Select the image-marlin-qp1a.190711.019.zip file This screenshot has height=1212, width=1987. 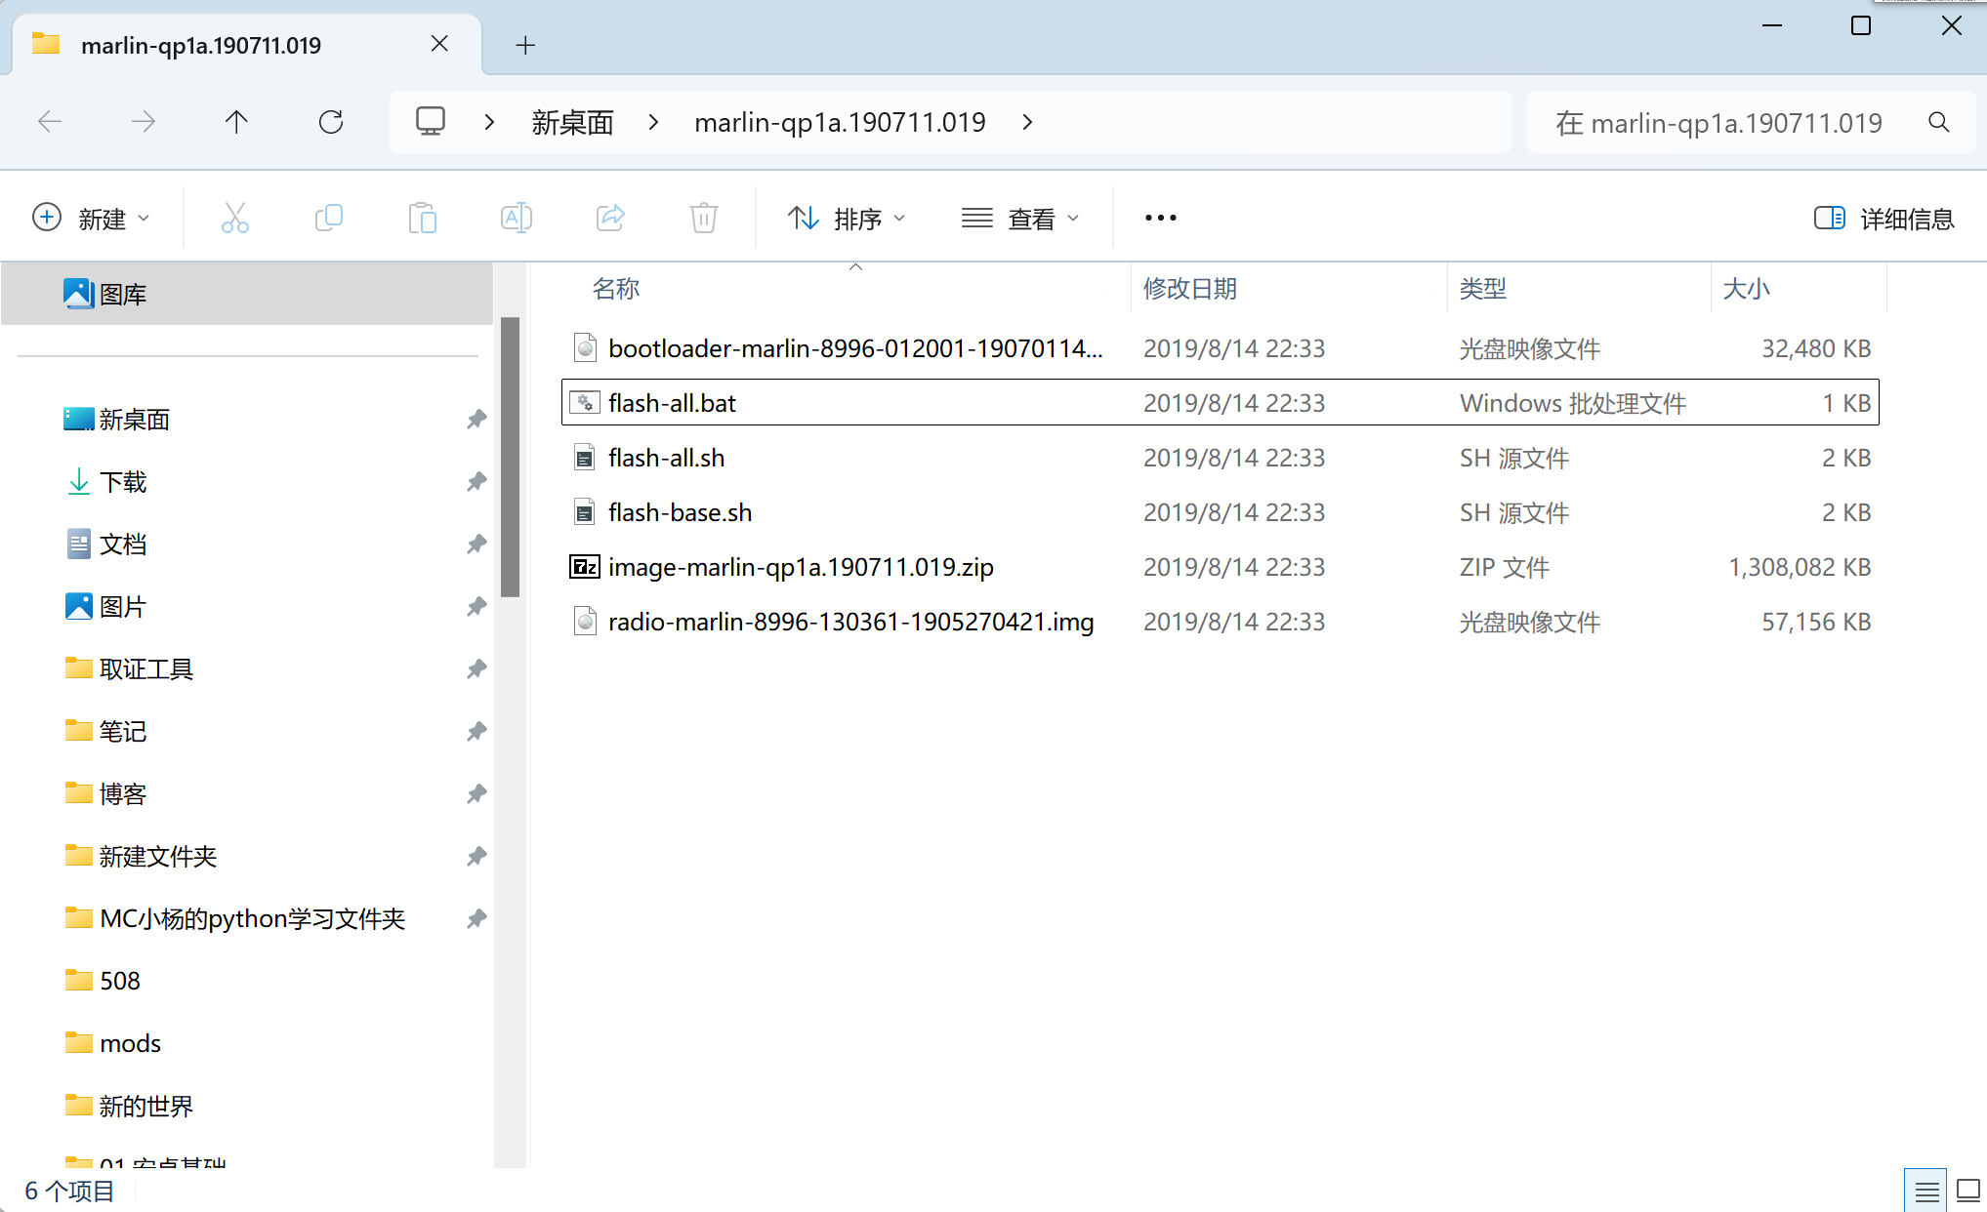click(x=800, y=567)
